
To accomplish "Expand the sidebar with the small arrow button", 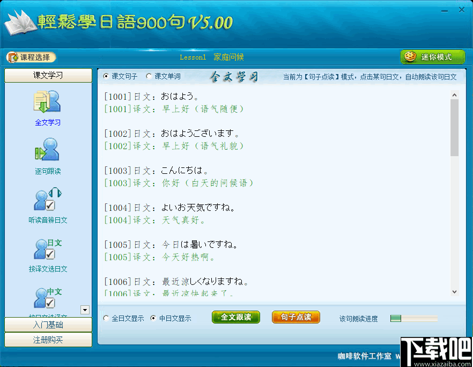I will coord(85,310).
